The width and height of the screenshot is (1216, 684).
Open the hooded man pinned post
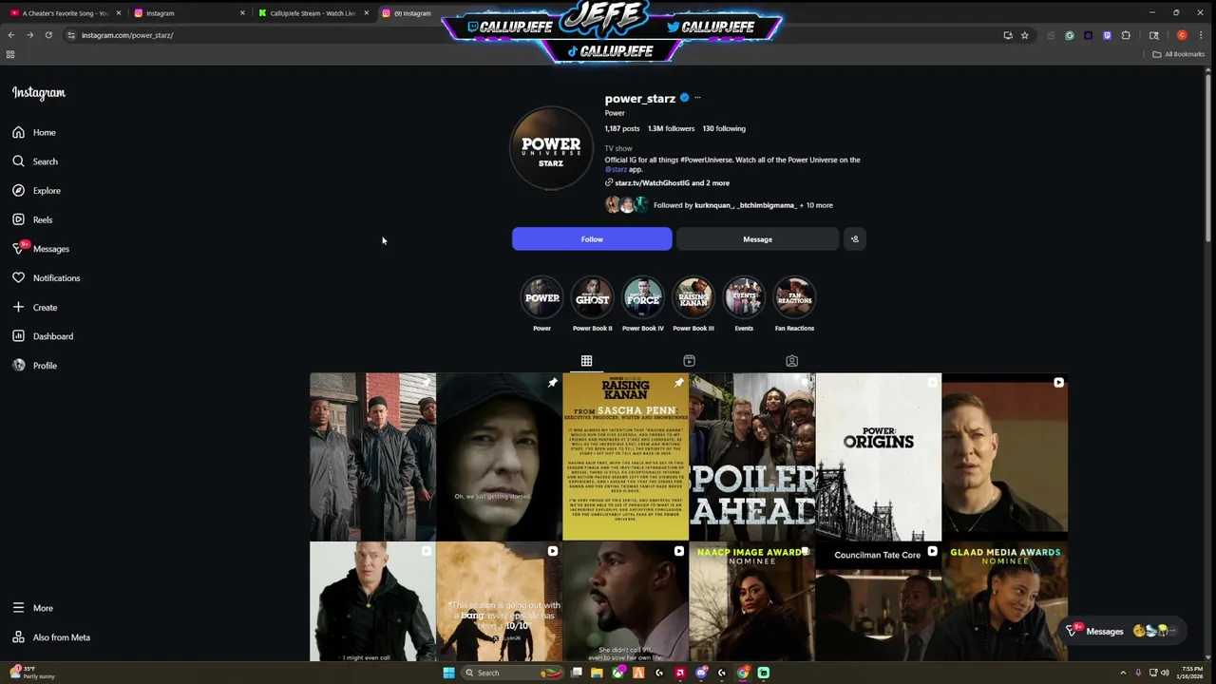pos(499,457)
